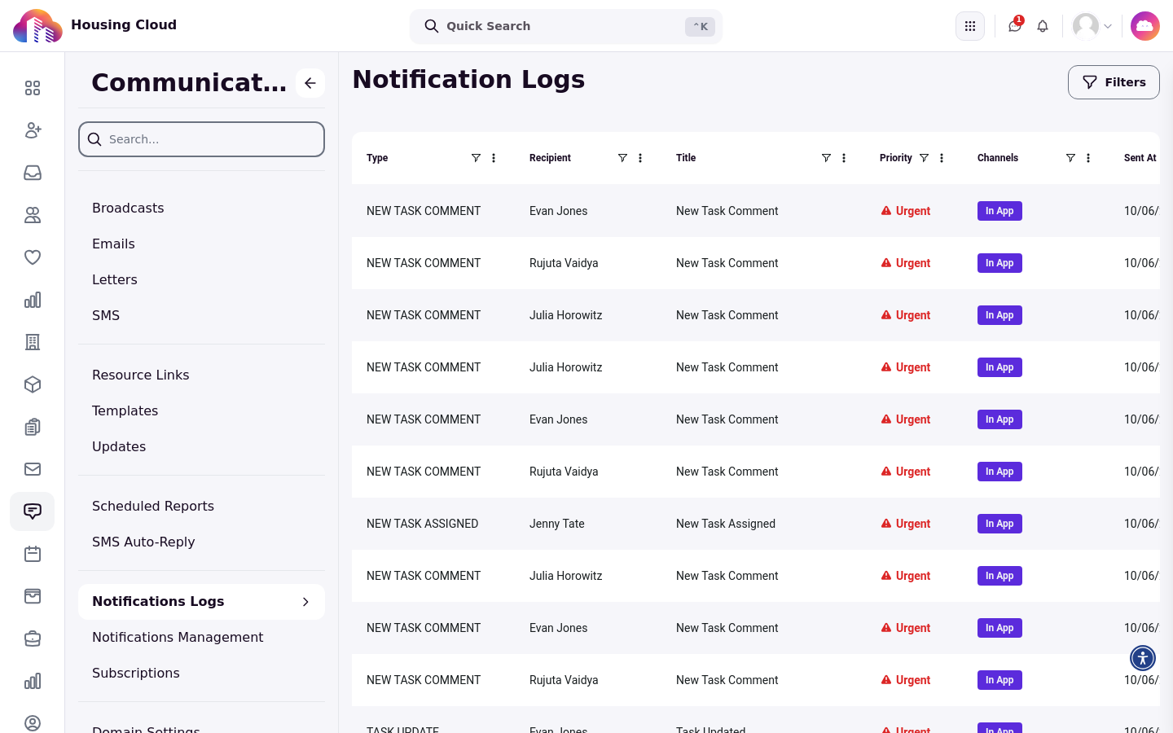Open the heart icon in sidebar
Viewport: 1173px width, 733px height.
[x=33, y=257]
